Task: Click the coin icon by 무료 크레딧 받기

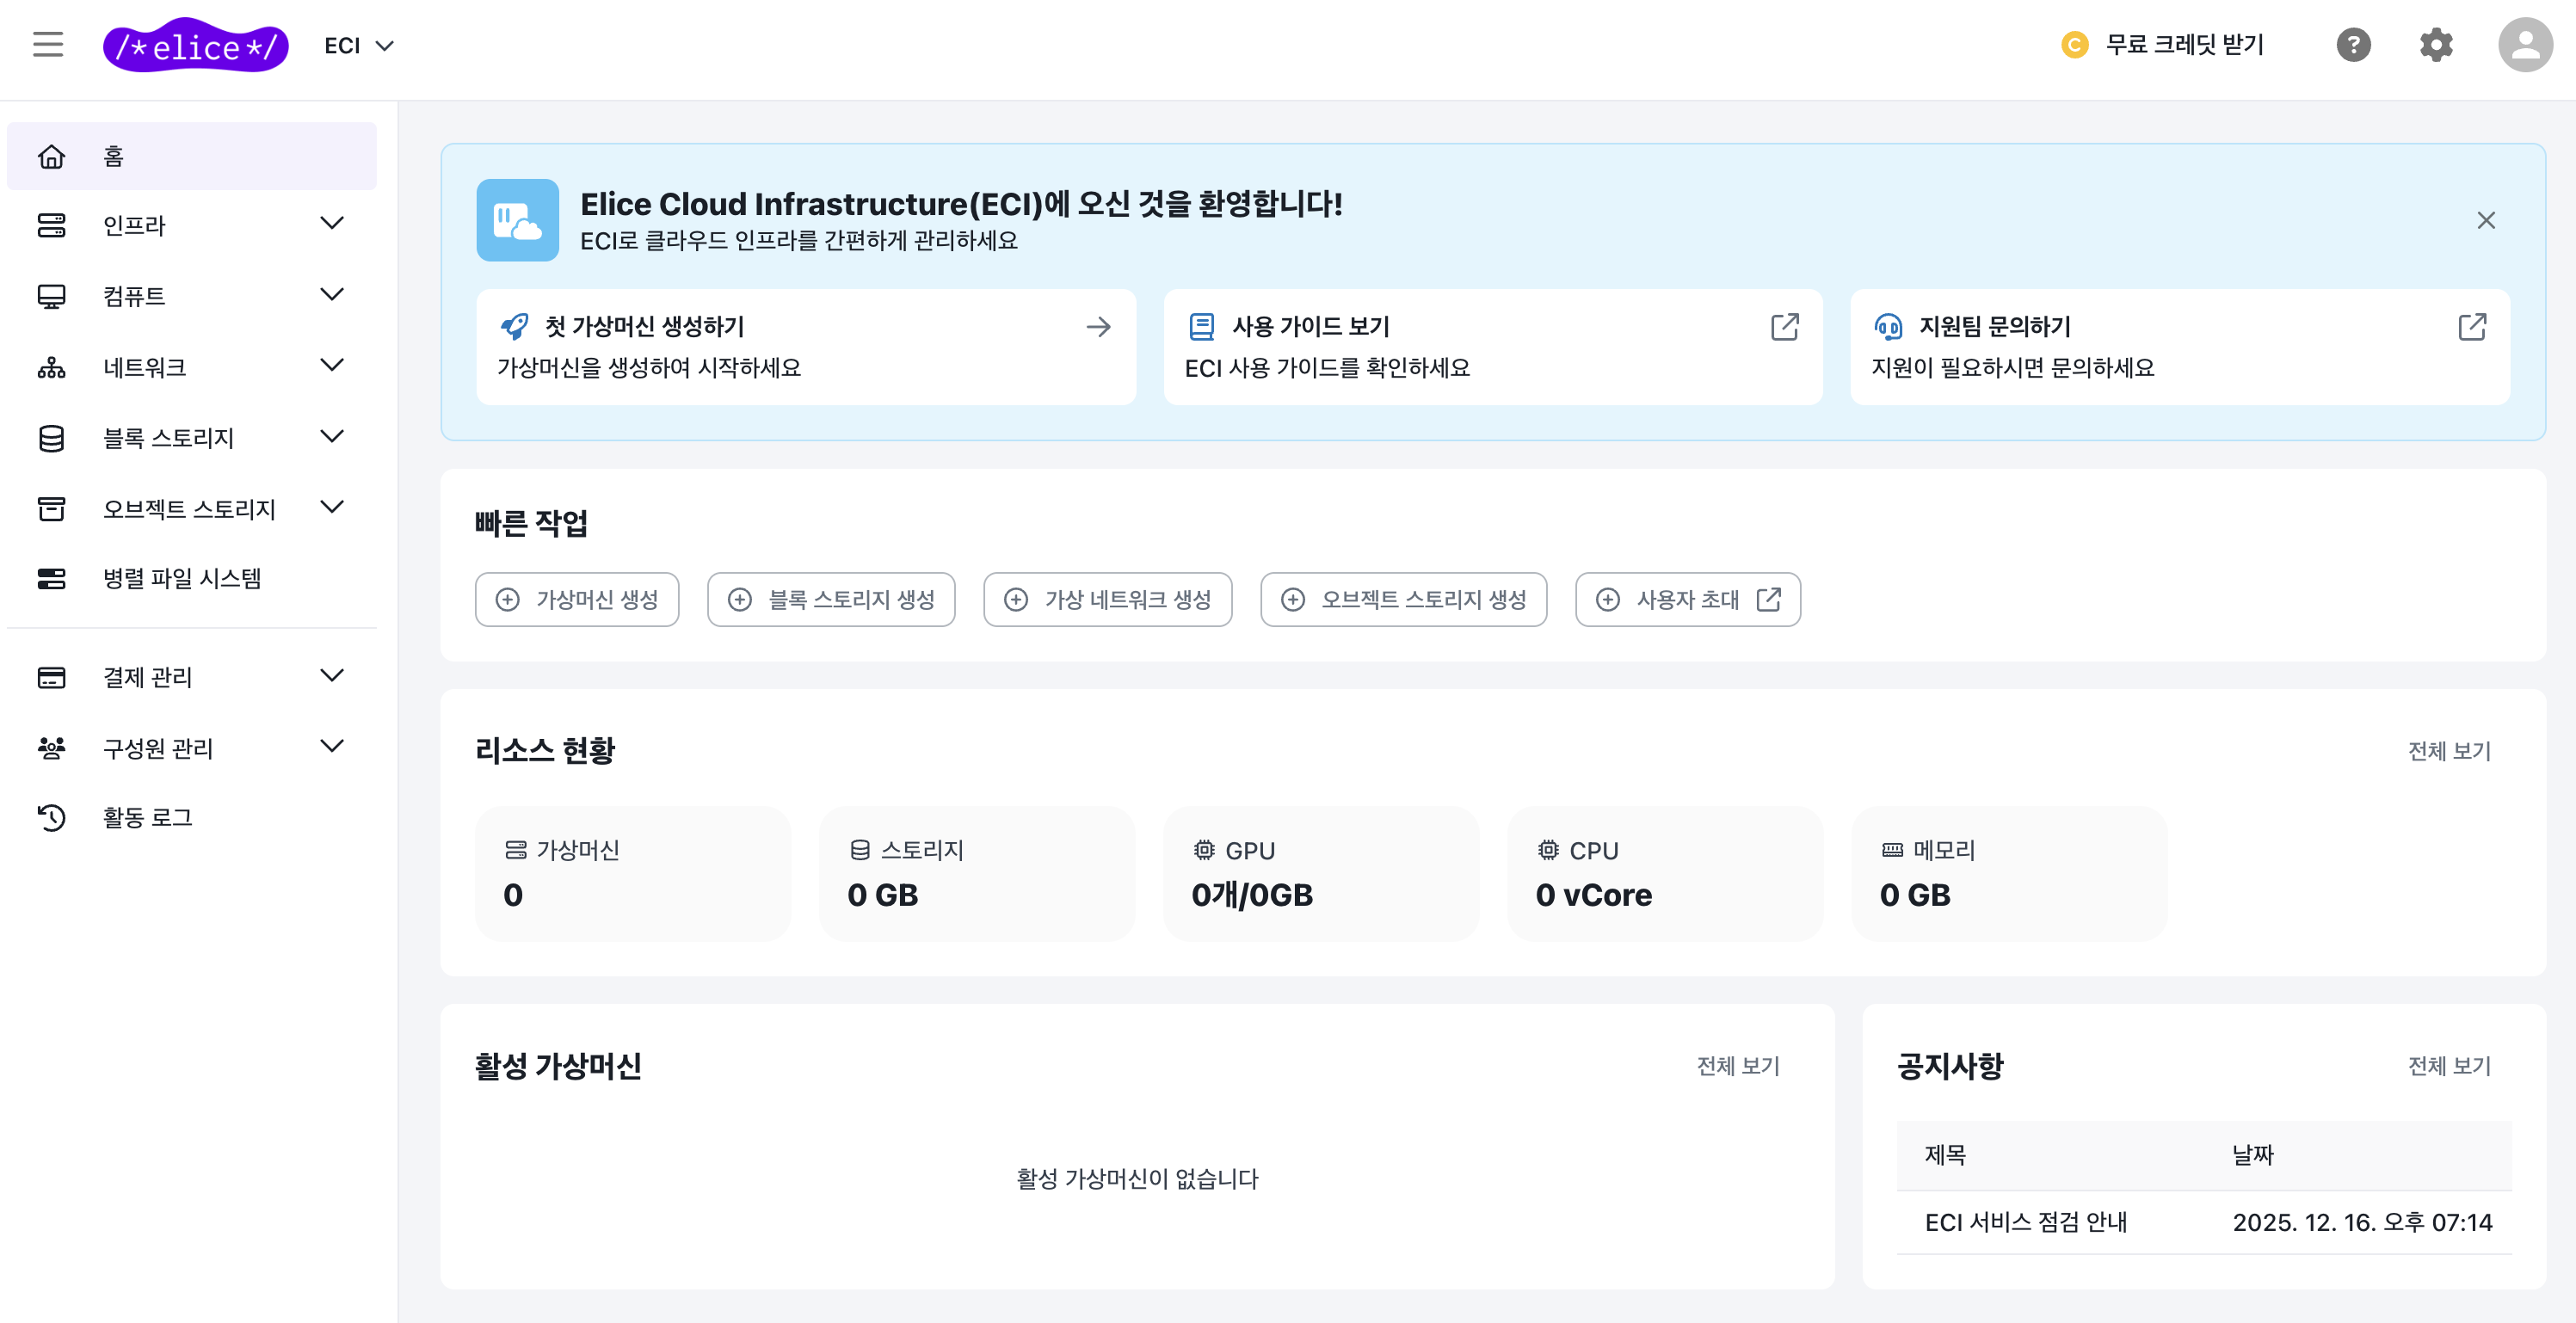Action: [x=2074, y=45]
